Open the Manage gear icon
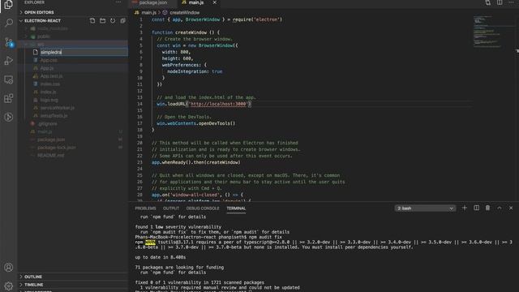The height and width of the screenshot is (292, 519). tap(9, 286)
